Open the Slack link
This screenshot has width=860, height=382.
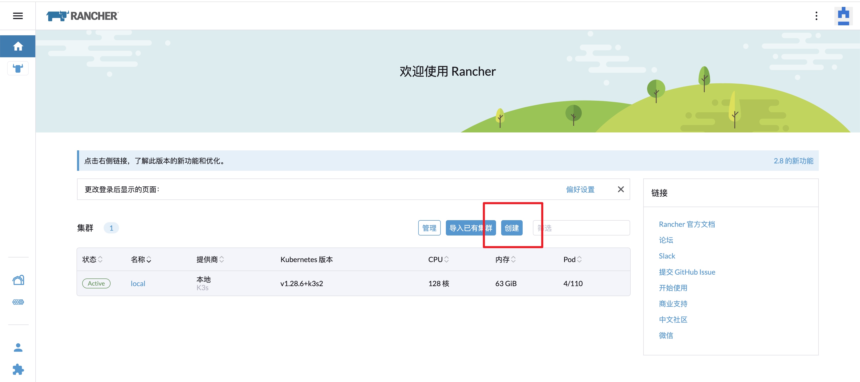tap(667, 256)
